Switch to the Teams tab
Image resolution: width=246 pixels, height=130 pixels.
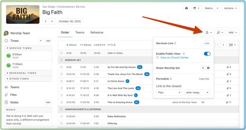coord(80,33)
